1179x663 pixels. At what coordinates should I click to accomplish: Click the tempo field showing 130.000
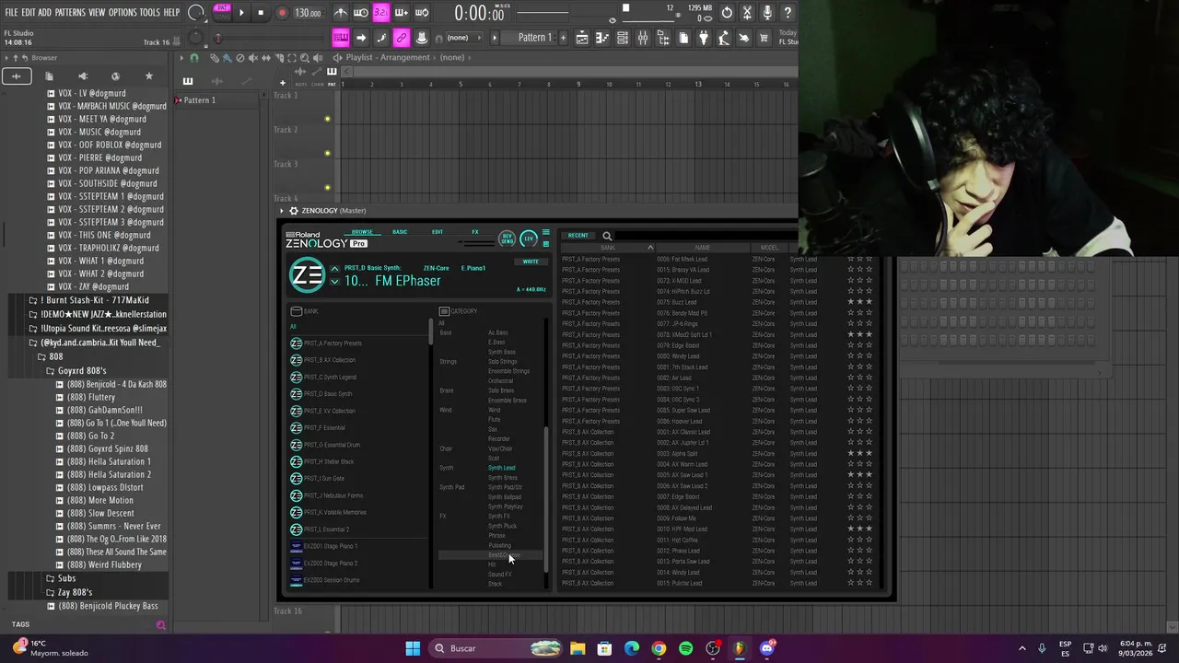(308, 13)
